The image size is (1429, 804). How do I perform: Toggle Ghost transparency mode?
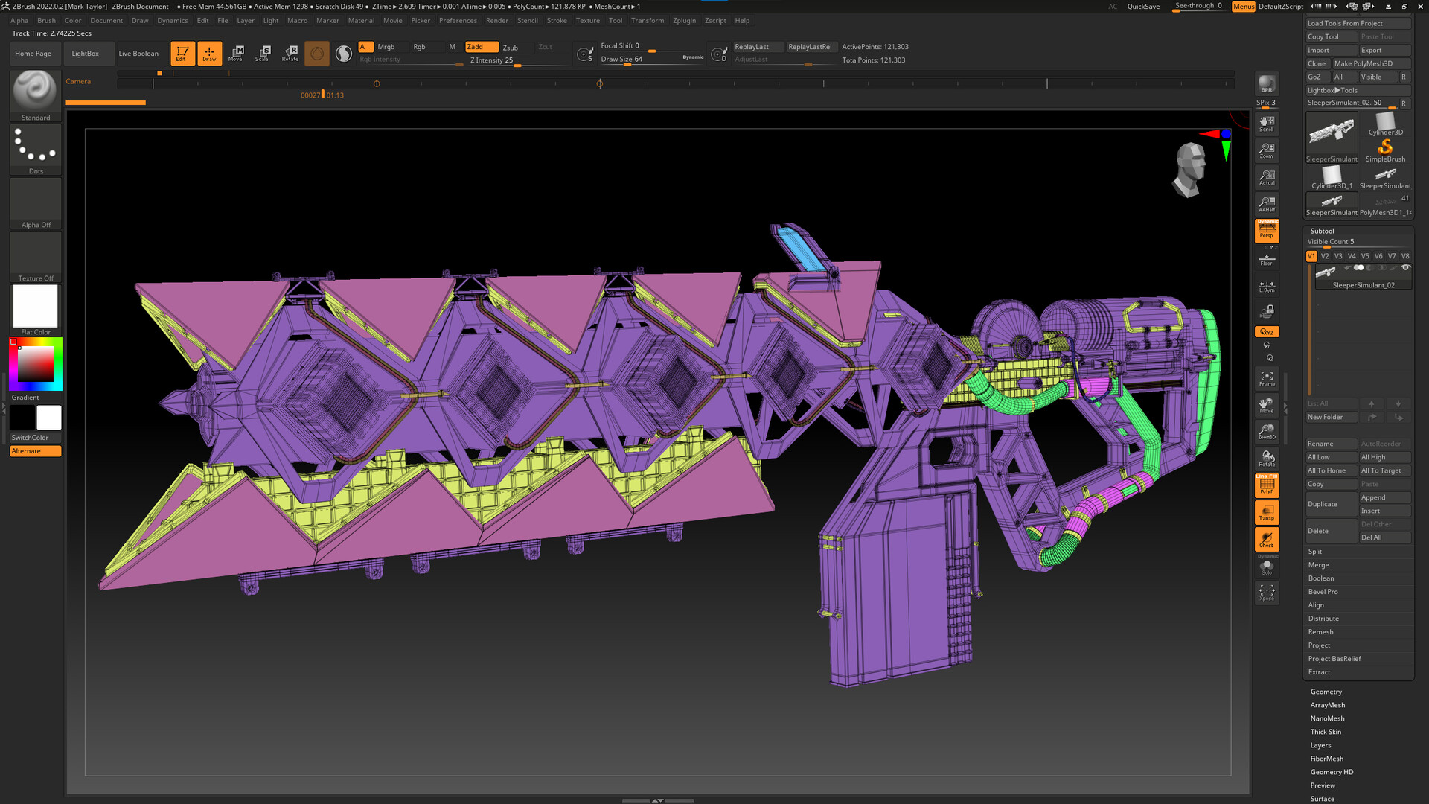pyautogui.click(x=1266, y=539)
